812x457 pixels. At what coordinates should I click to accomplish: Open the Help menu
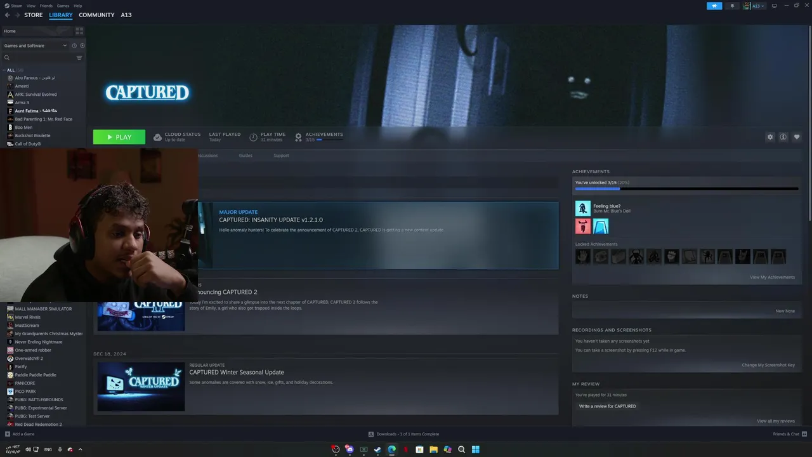[x=77, y=6]
